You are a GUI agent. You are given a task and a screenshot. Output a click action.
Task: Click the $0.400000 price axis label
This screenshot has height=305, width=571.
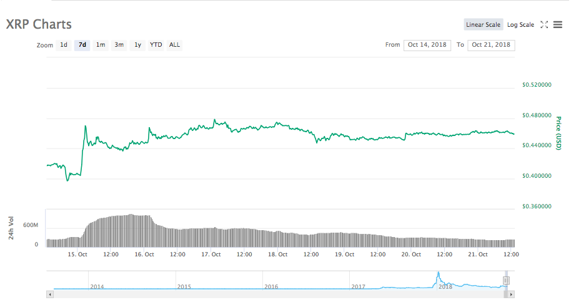(537, 176)
